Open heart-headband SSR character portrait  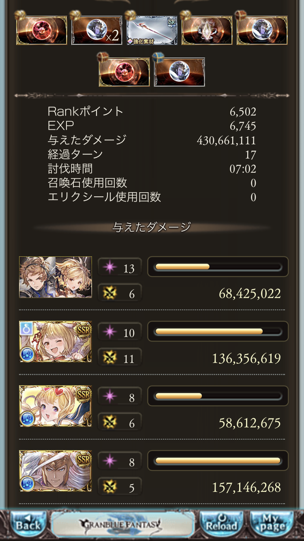coord(56,406)
